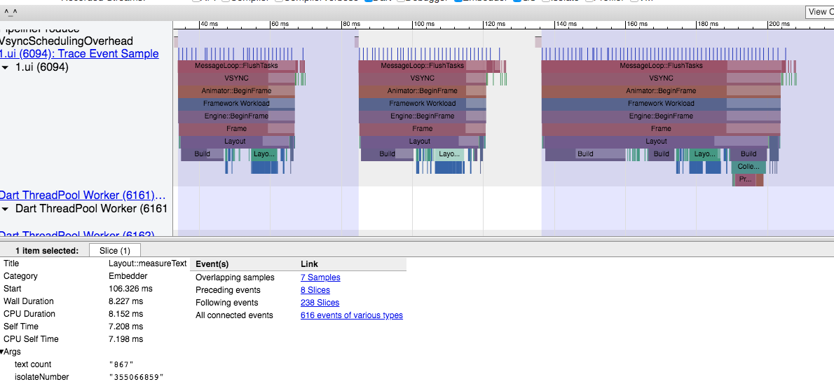Screen dimensions: 834x391
Task: Select the Frame slice starting near 35 ms
Action: 236,129
